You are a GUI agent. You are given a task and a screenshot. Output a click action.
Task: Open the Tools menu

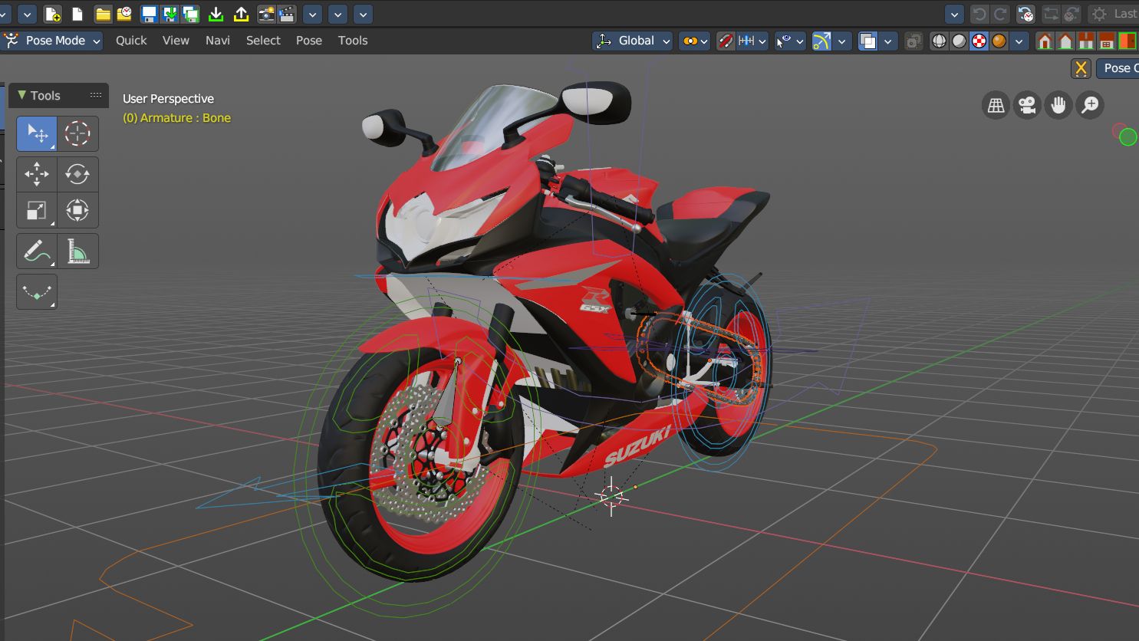click(x=353, y=41)
